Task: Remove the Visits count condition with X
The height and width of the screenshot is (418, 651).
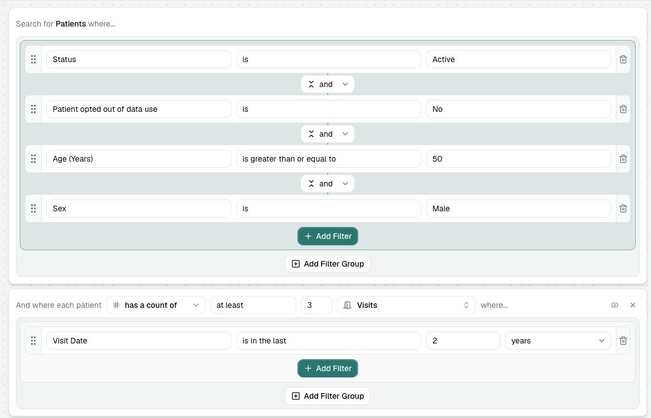Action: (633, 305)
